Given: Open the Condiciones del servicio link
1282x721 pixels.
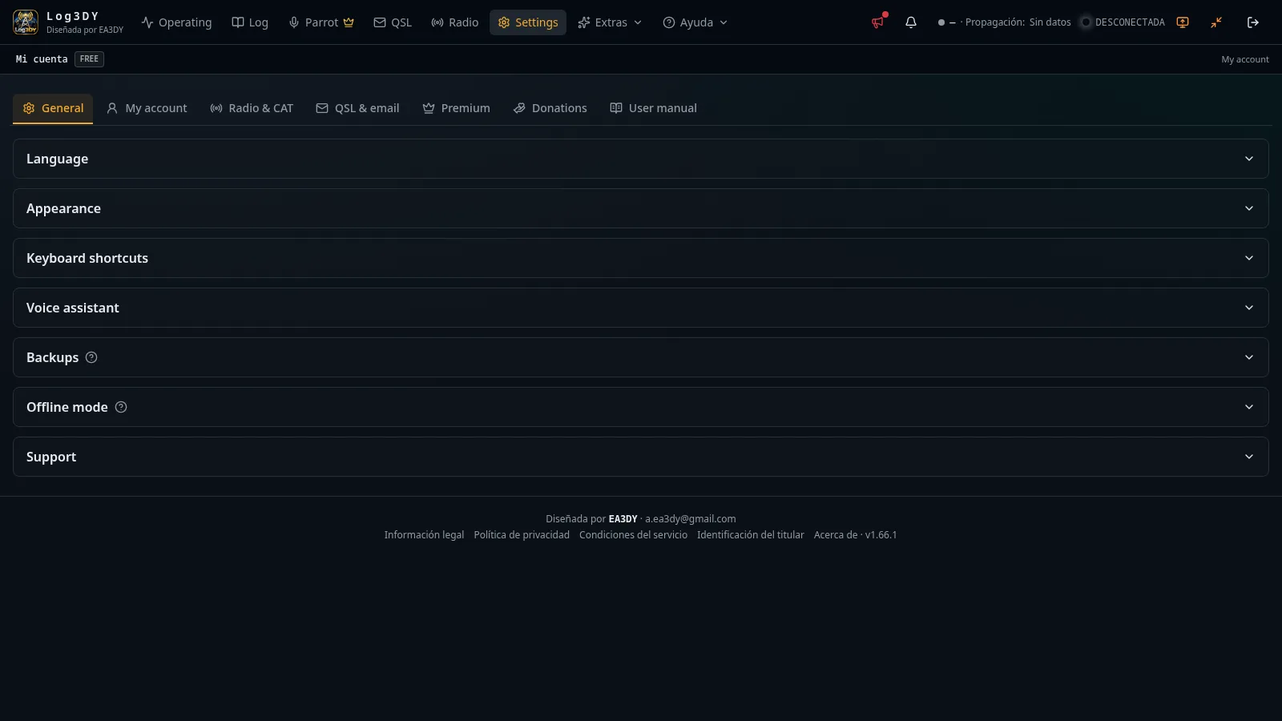Looking at the screenshot, I should click(x=633, y=535).
